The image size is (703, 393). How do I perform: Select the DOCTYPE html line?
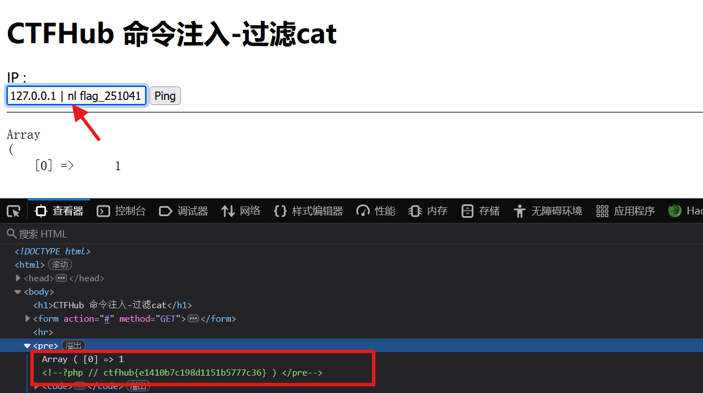pos(52,252)
